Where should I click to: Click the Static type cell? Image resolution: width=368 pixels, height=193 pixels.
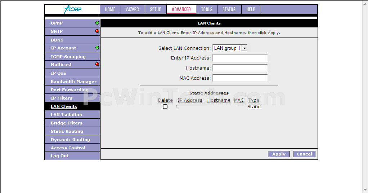pyautogui.click(x=254, y=107)
